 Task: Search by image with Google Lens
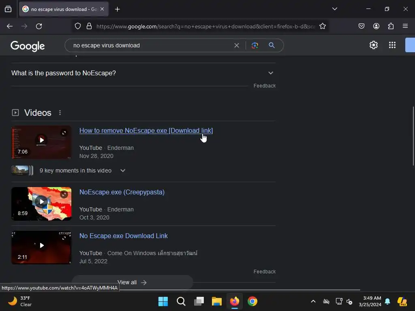pyautogui.click(x=255, y=45)
